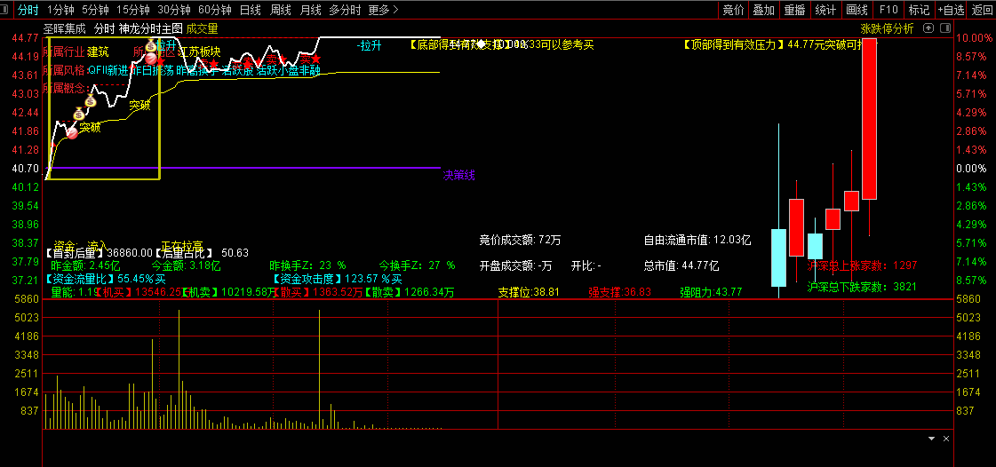996x467 pixels.
Task: Click the middle money bag marker on the rising line
Action: click(x=91, y=100)
